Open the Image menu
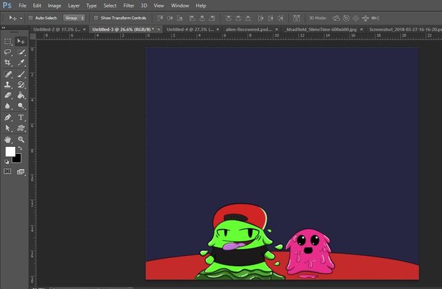 pyautogui.click(x=55, y=6)
